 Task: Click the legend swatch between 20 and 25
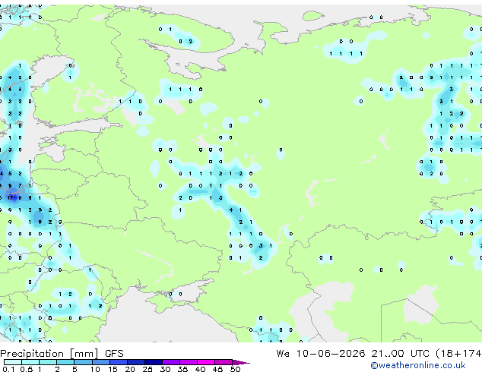(x=136, y=362)
